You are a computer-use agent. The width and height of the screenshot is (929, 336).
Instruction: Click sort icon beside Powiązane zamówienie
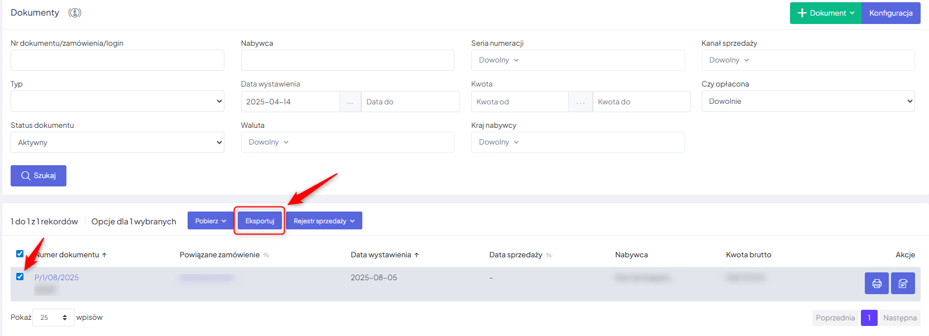click(x=266, y=255)
